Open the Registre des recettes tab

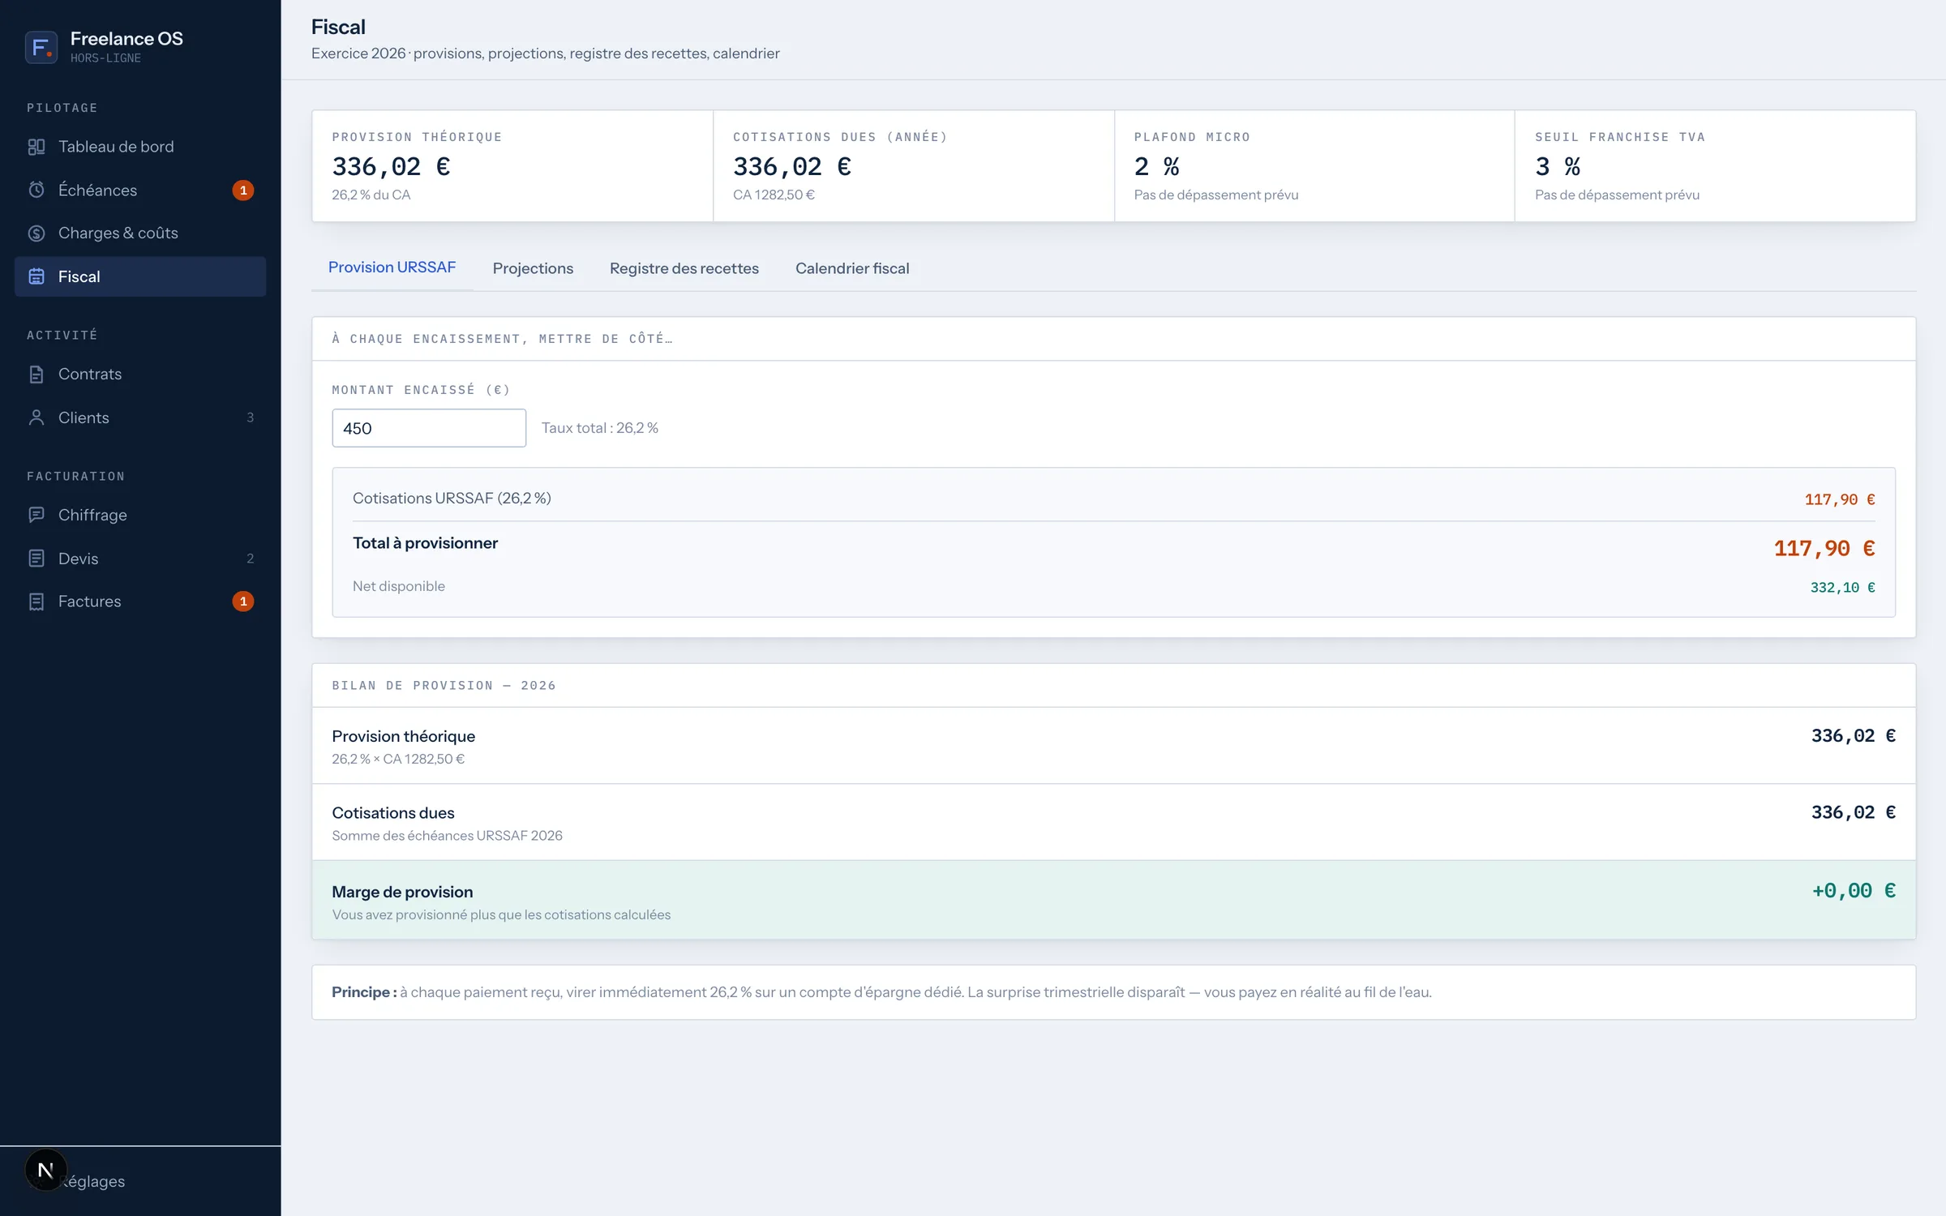click(x=684, y=268)
